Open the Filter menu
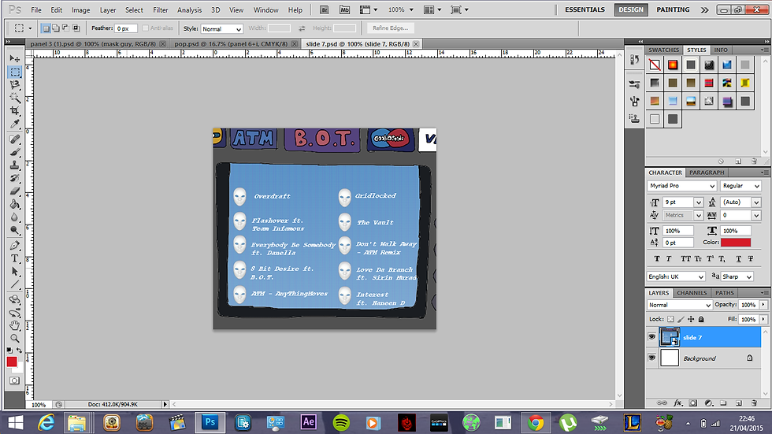772x434 pixels. [x=160, y=9]
